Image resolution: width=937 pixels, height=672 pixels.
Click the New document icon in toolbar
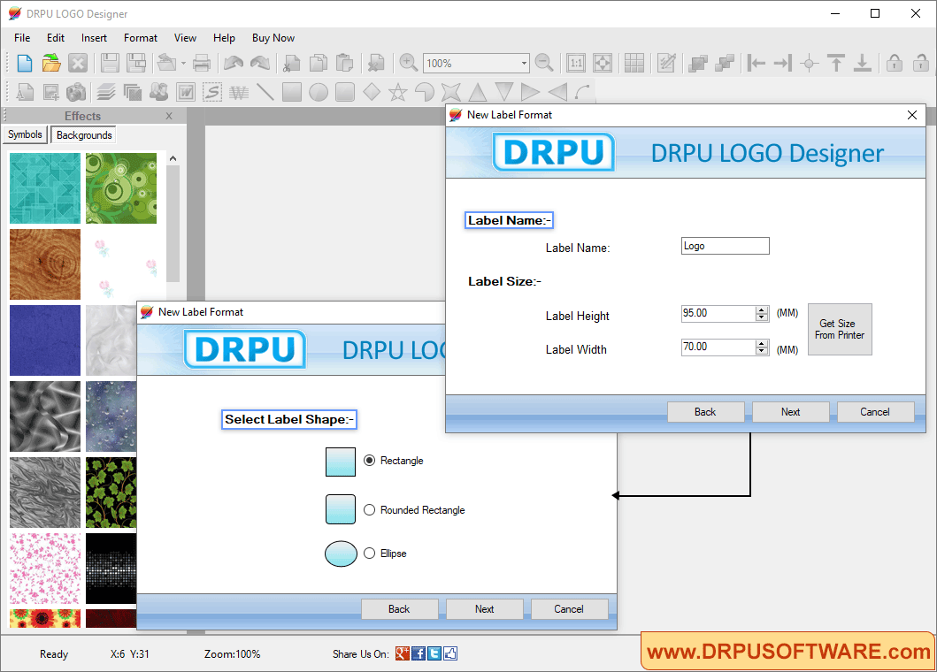[25, 63]
